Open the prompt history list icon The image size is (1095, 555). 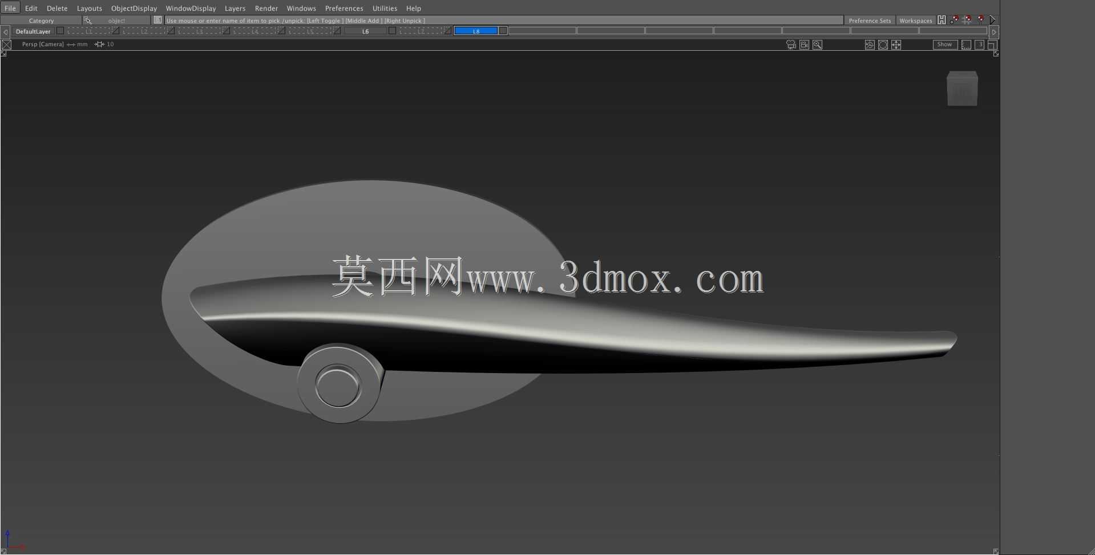pyautogui.click(x=157, y=20)
